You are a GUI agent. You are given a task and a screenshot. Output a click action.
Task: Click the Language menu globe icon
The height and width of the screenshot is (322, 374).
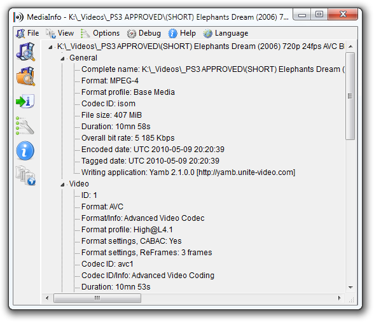pos(207,34)
